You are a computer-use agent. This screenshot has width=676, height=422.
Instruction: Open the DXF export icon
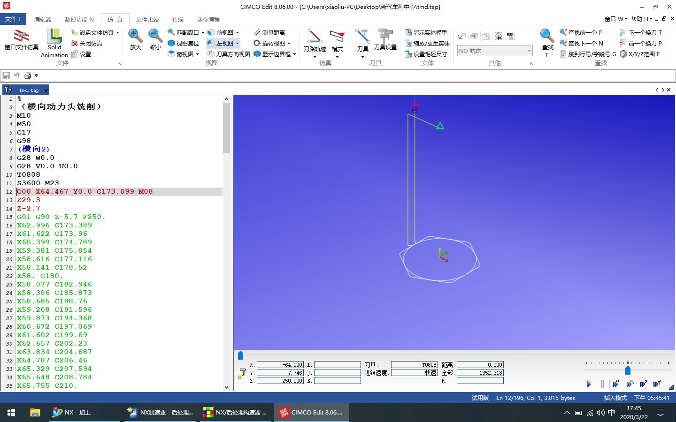tap(510, 36)
